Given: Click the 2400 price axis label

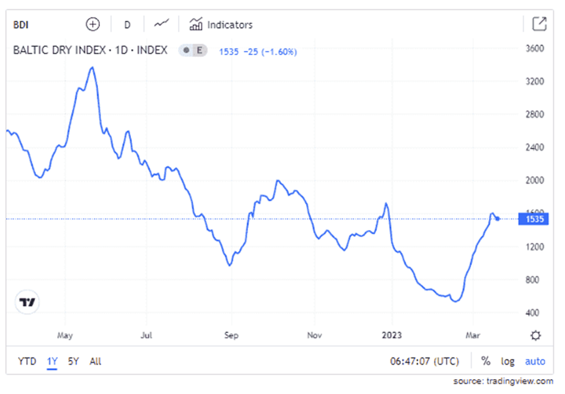Looking at the screenshot, I should coord(535,147).
